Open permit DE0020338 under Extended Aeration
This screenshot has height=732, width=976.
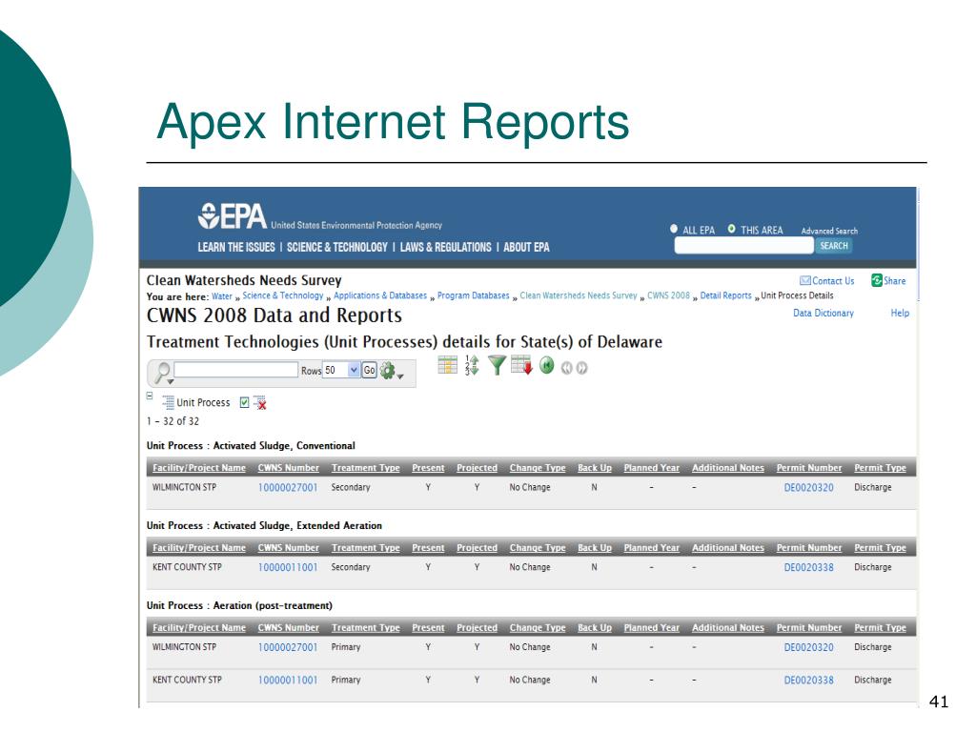point(808,567)
